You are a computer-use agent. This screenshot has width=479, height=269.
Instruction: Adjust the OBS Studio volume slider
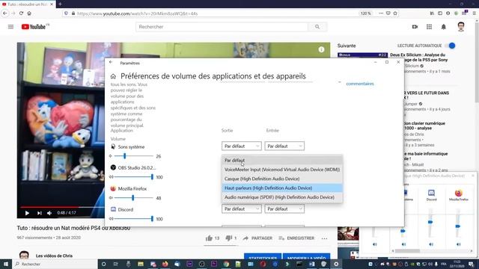click(133, 177)
